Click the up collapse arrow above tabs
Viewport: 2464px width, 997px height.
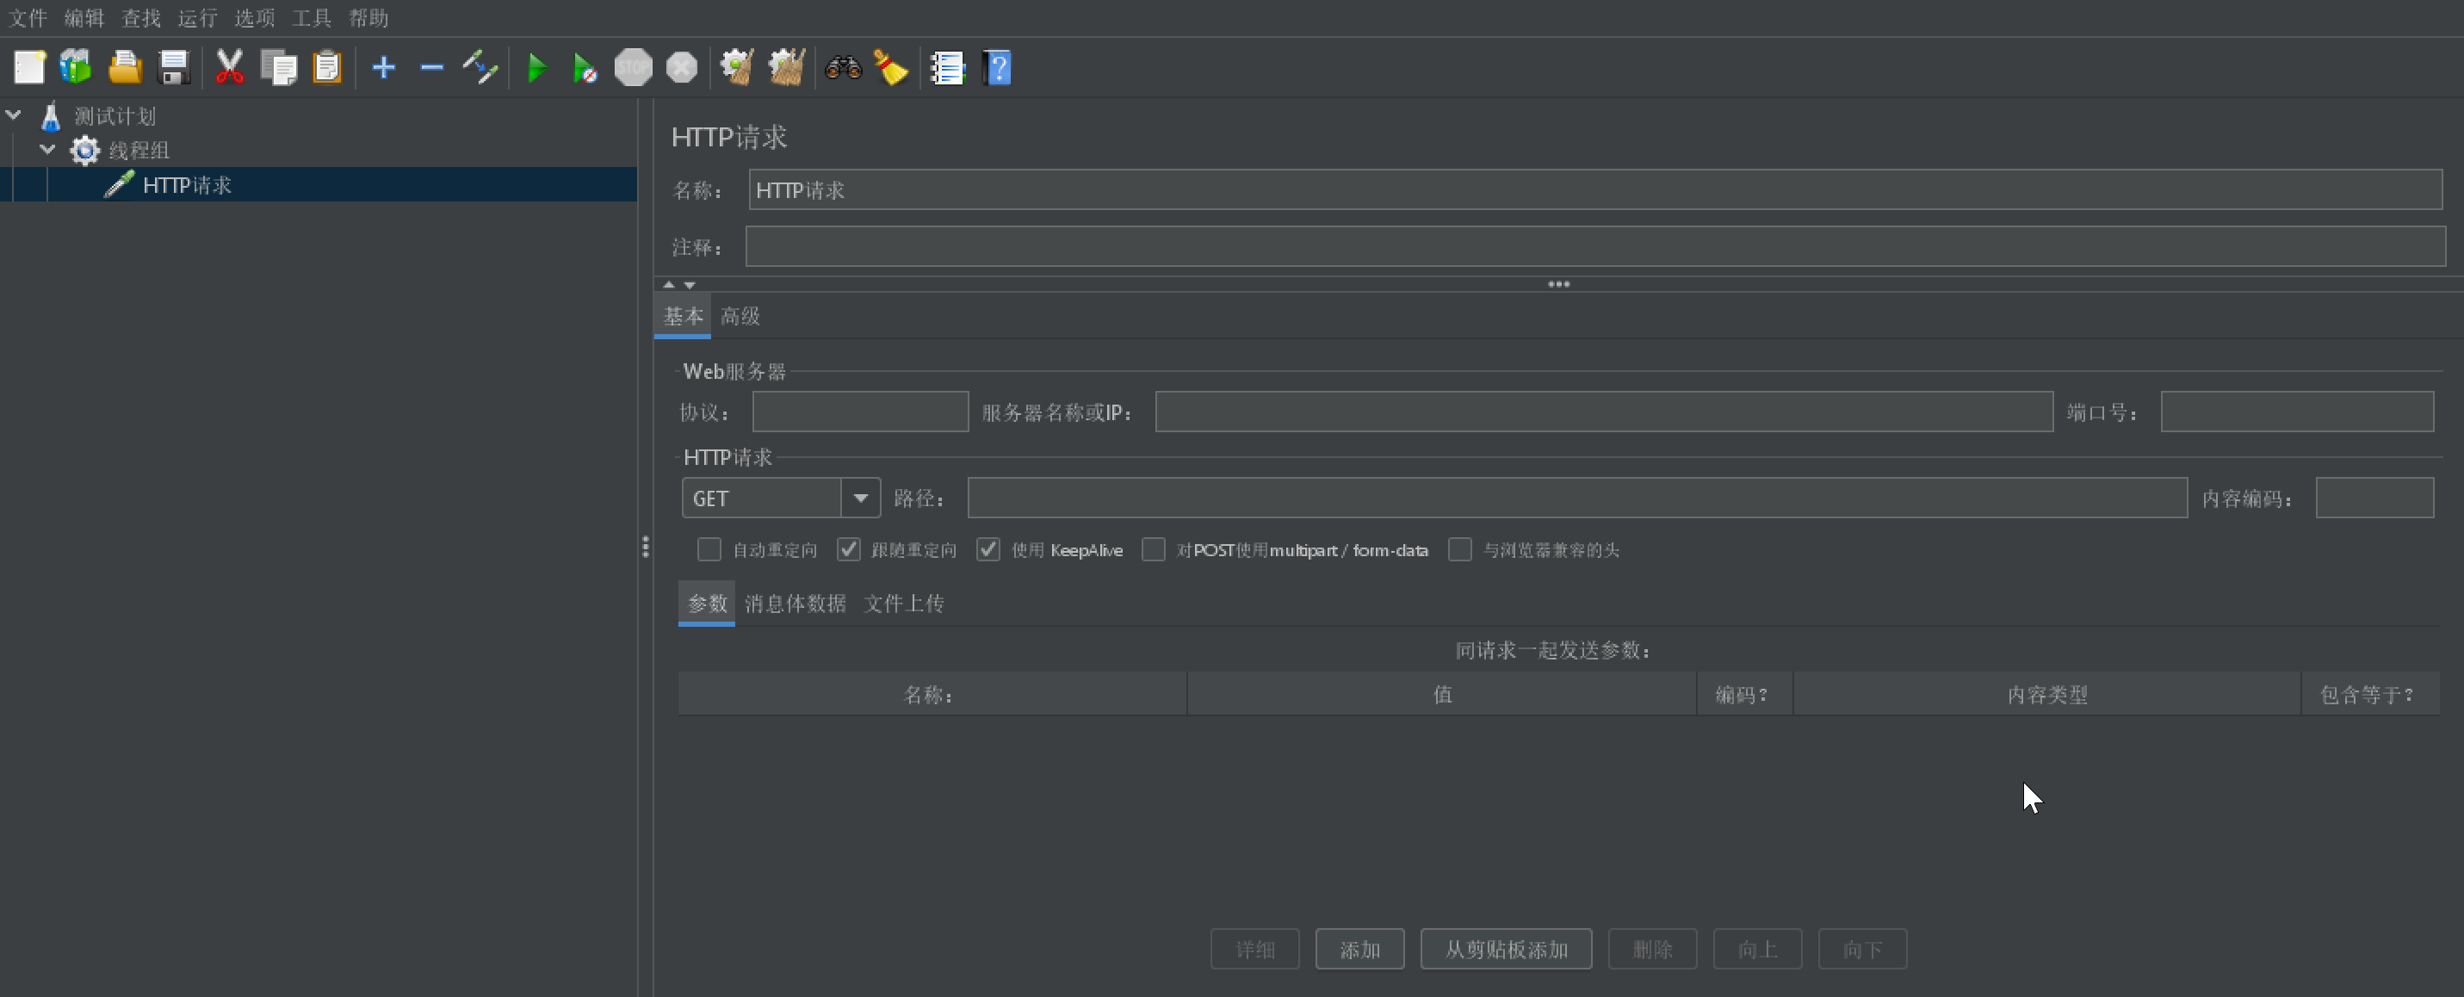click(x=669, y=284)
